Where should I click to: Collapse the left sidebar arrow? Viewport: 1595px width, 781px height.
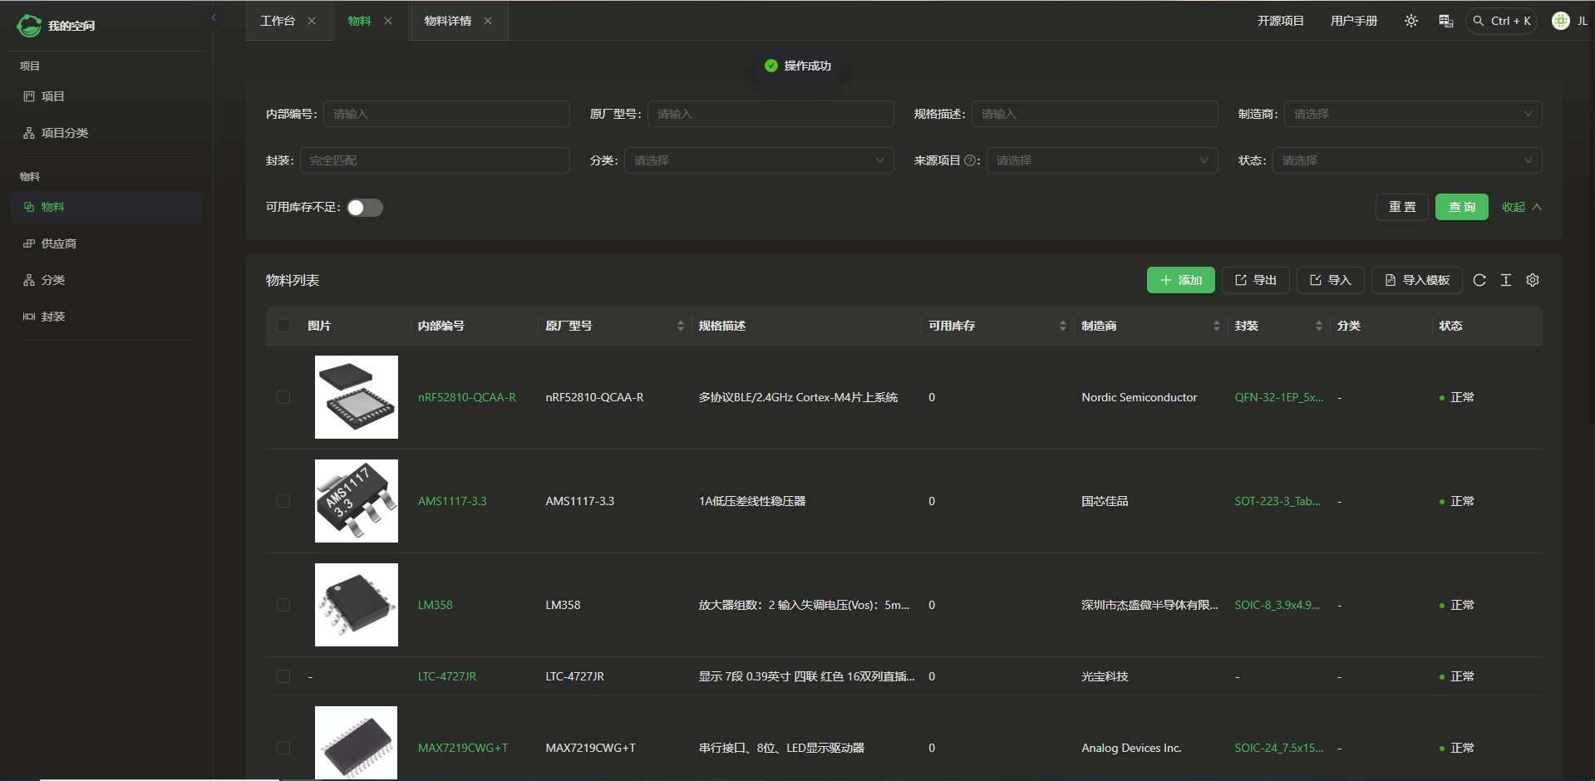[x=214, y=17]
